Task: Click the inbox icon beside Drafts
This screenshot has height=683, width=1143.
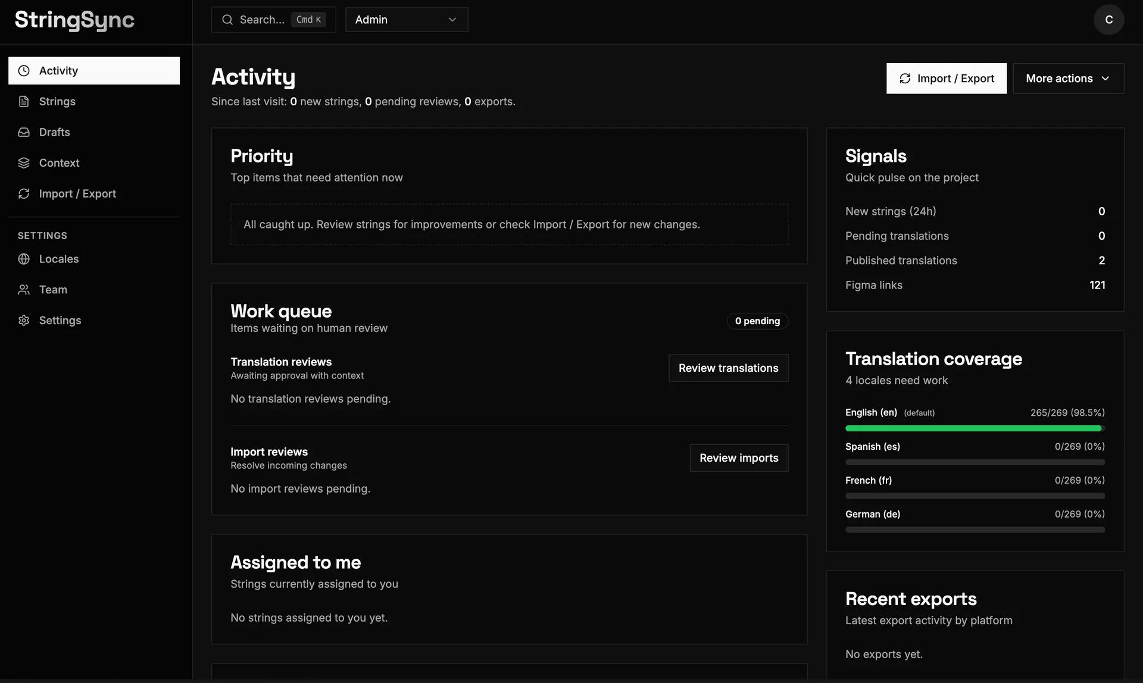Action: 24,132
